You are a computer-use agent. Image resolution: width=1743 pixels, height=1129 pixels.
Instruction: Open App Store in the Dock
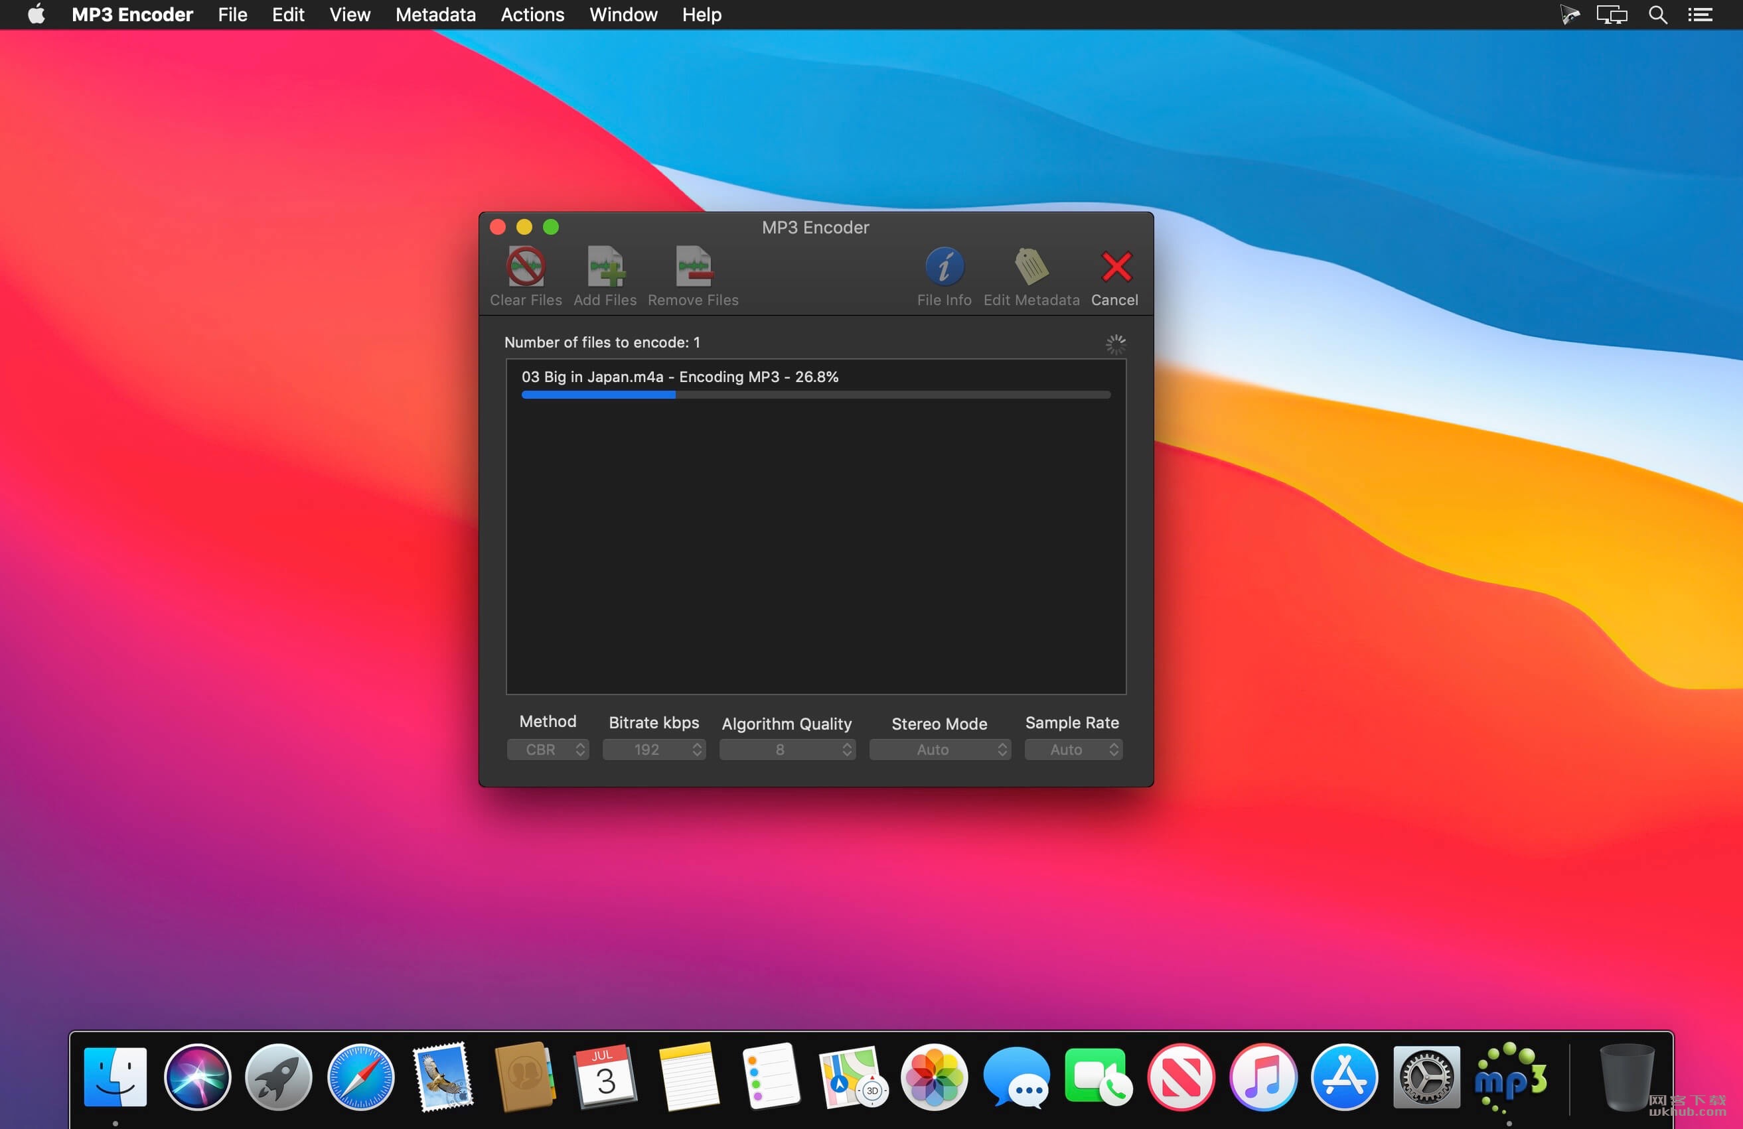click(x=1345, y=1077)
